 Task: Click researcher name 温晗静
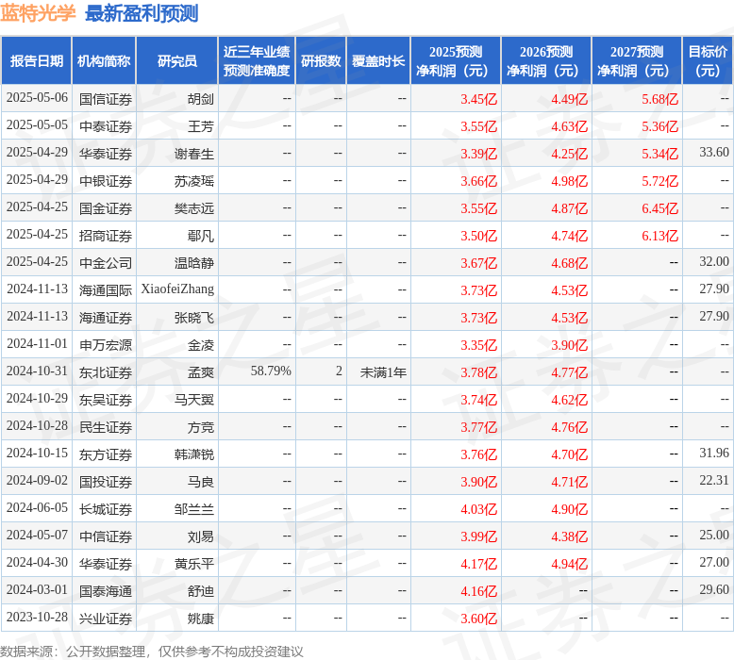coord(193,263)
